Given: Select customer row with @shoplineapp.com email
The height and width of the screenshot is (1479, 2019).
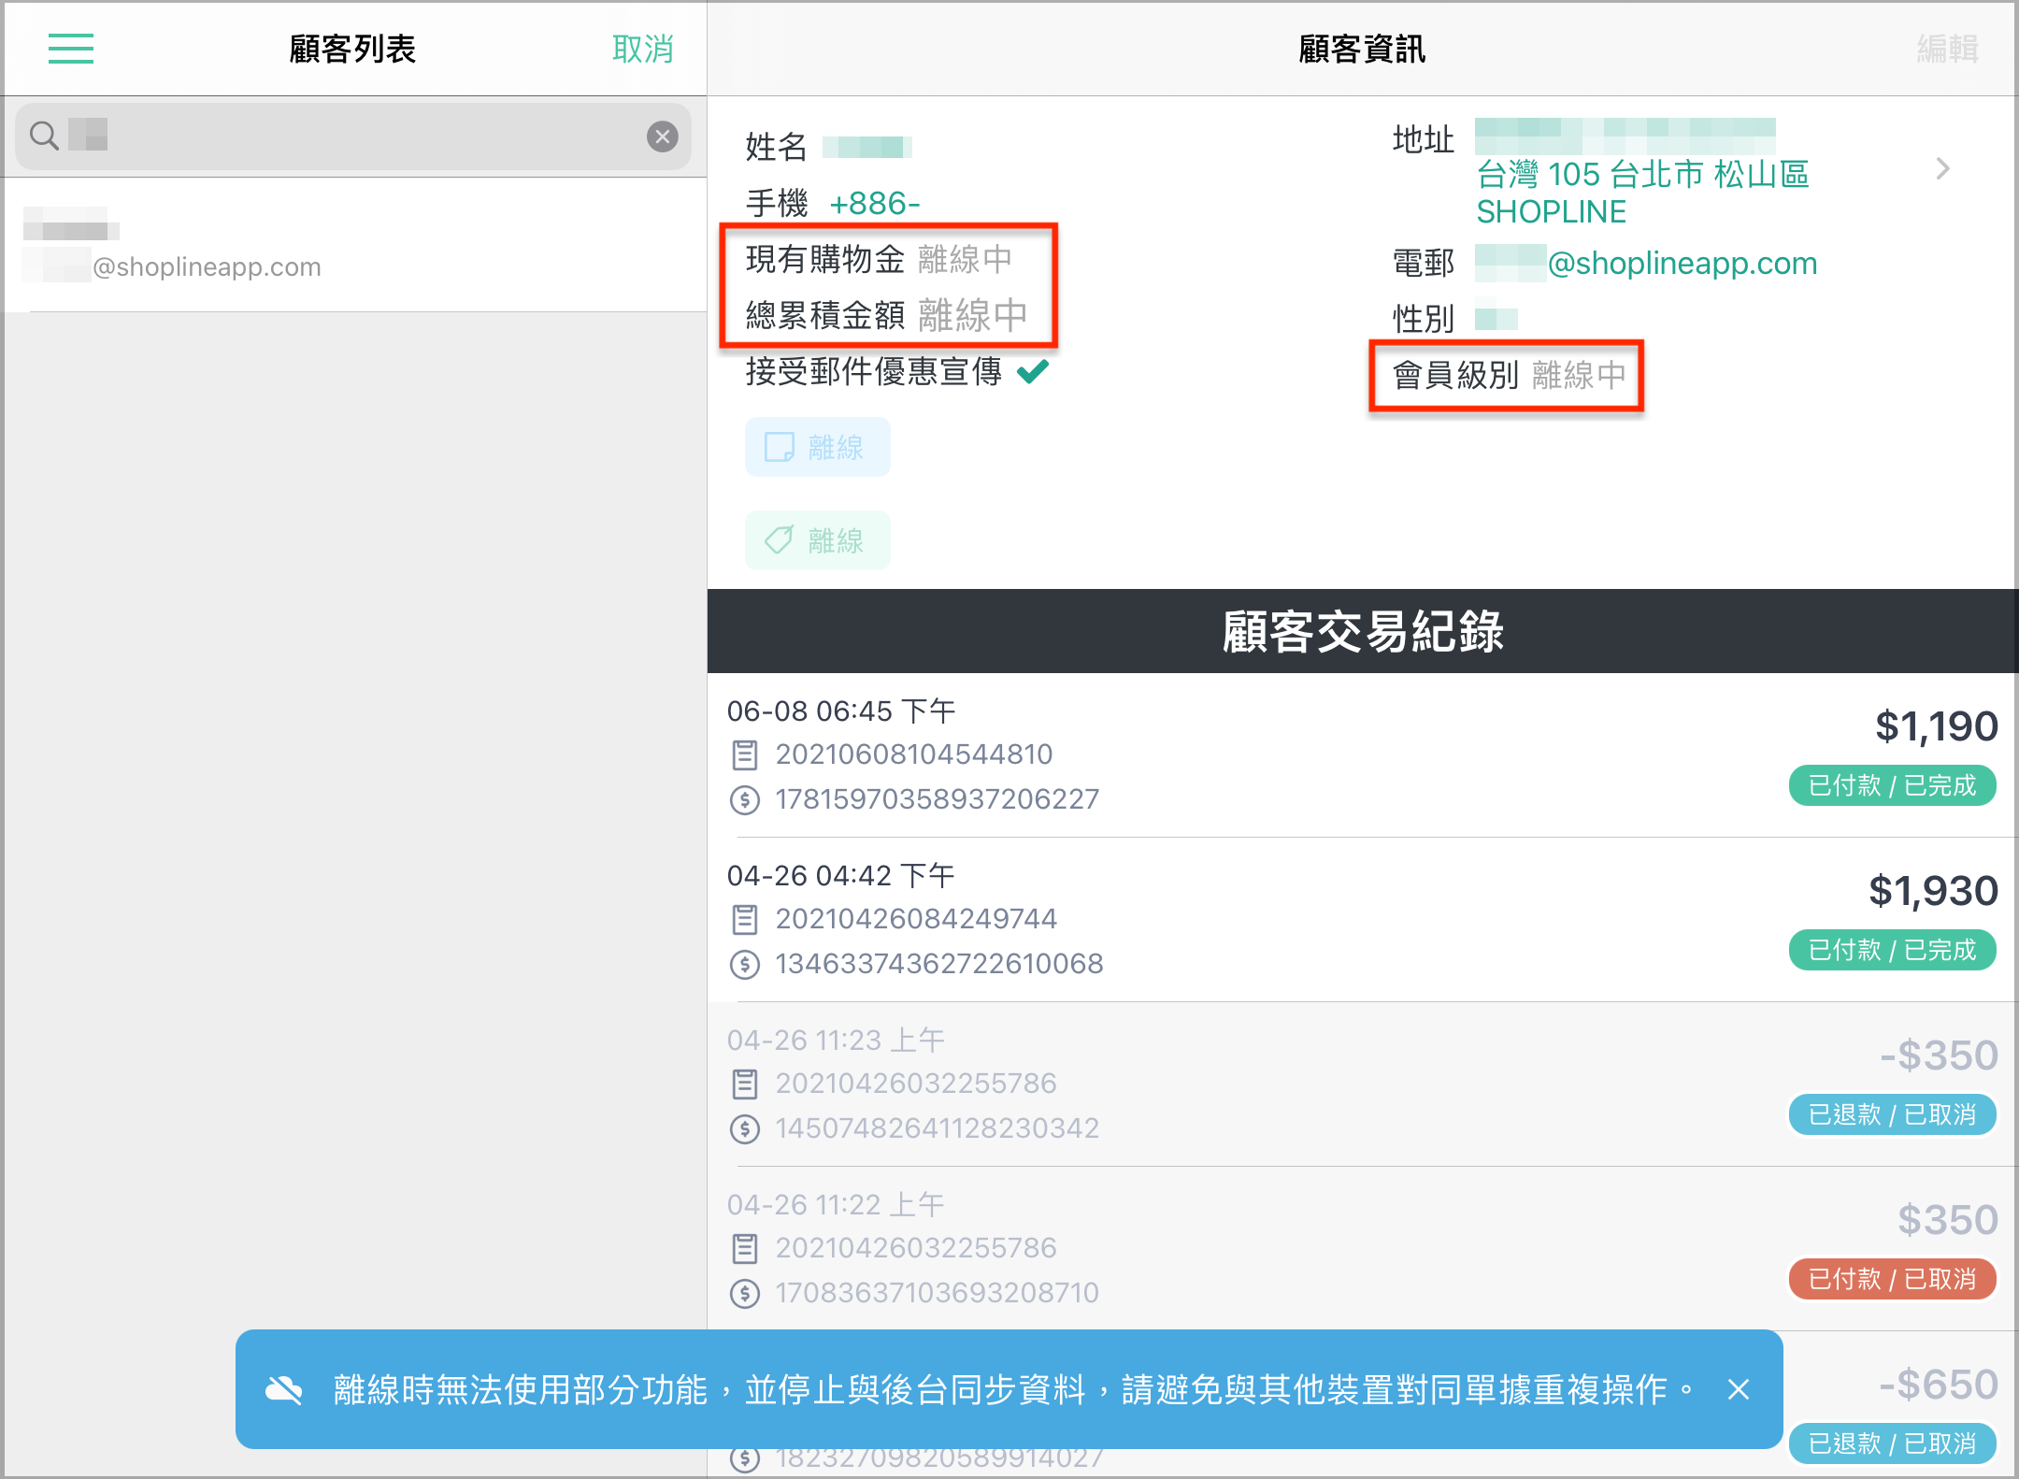Looking at the screenshot, I should tap(355, 245).
